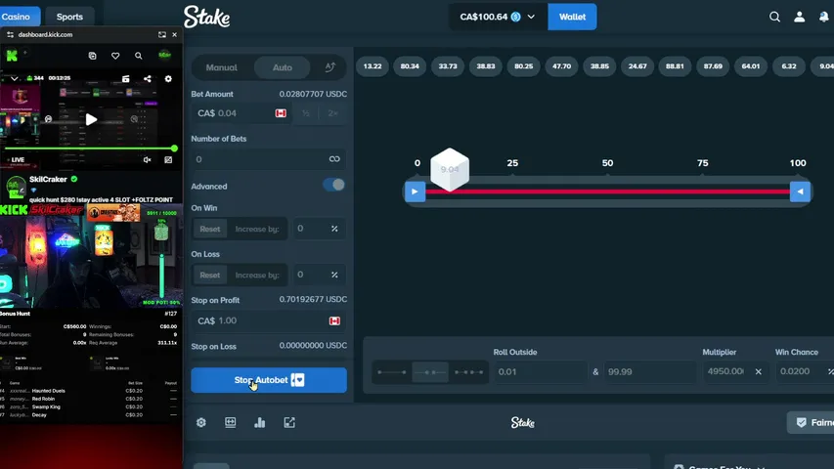Click the green Kick stream progress bar
The height and width of the screenshot is (469, 834).
(89, 149)
